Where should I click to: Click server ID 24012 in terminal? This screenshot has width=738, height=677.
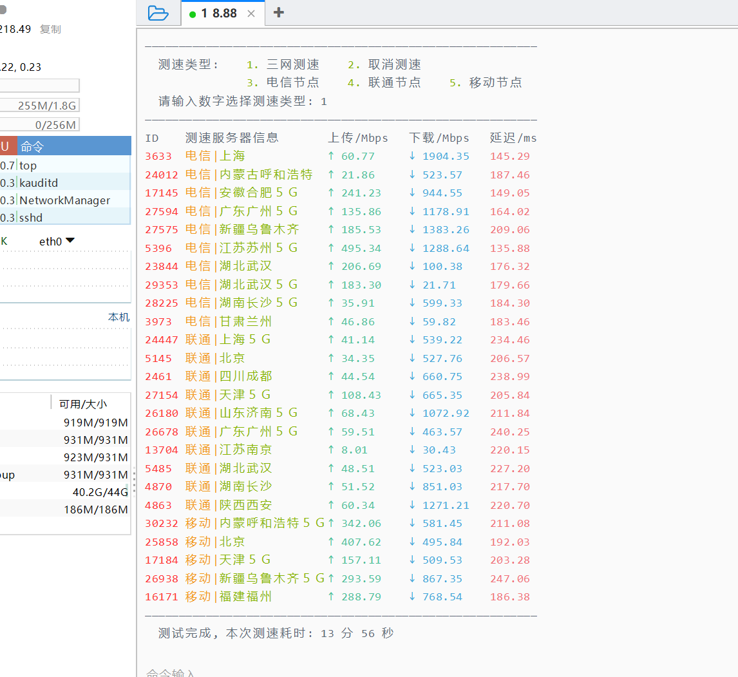tap(162, 175)
